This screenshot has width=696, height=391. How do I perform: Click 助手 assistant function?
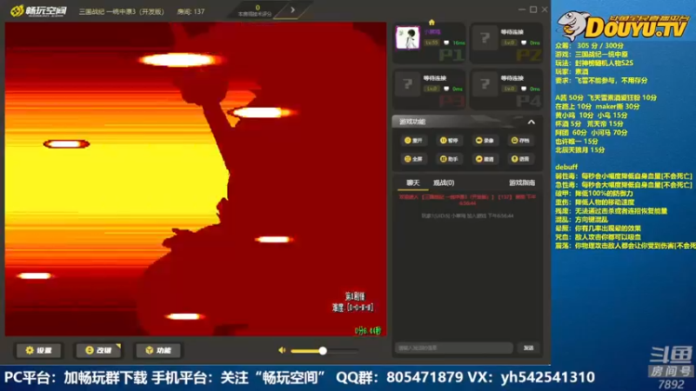pos(449,159)
